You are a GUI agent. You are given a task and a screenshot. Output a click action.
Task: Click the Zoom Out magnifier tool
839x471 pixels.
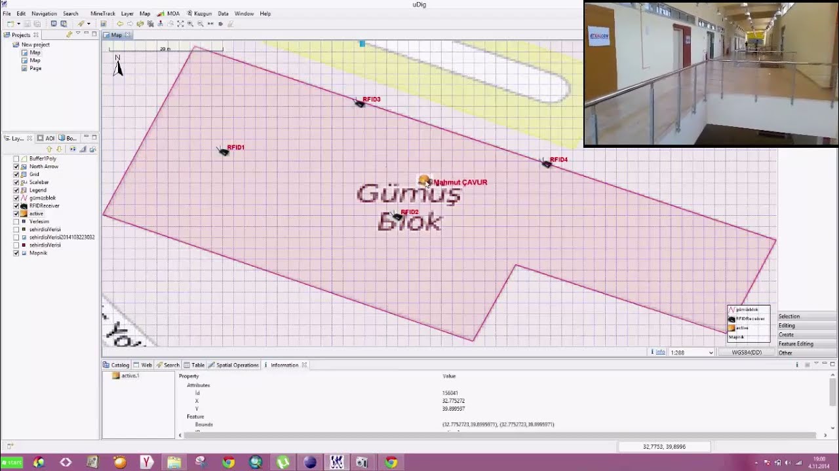(200, 24)
